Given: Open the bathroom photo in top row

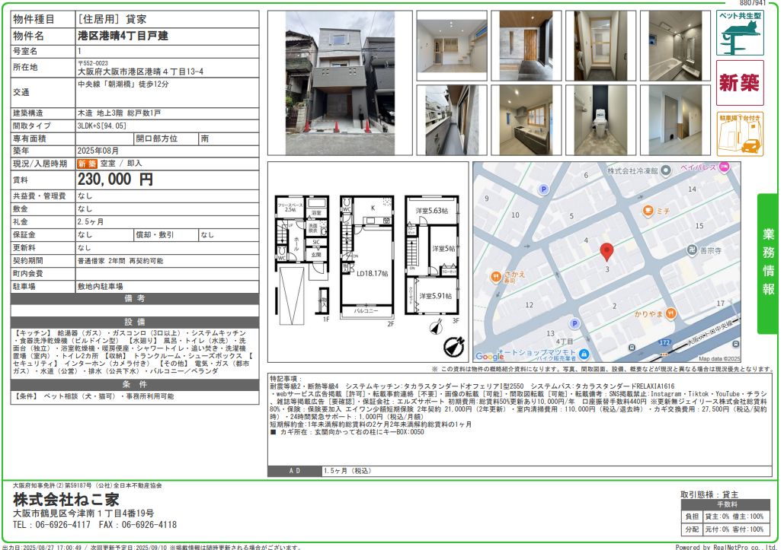Looking at the screenshot, I should click(674, 46).
